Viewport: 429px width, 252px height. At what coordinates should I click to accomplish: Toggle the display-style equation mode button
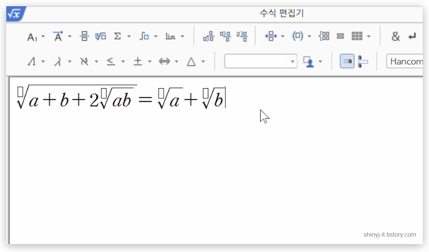tap(363, 62)
